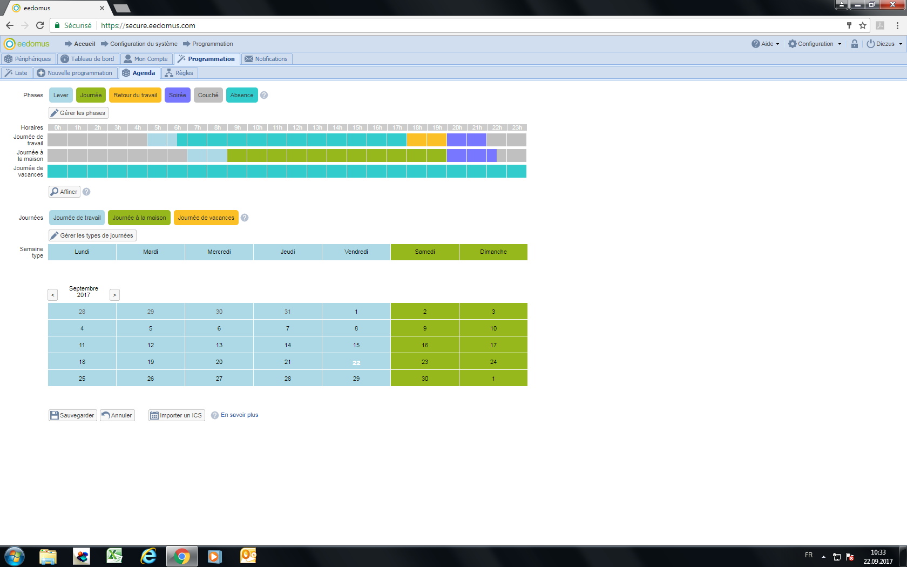Open the Configuration dropdown in top bar
Viewport: 907px width, 567px height.
pyautogui.click(x=815, y=44)
